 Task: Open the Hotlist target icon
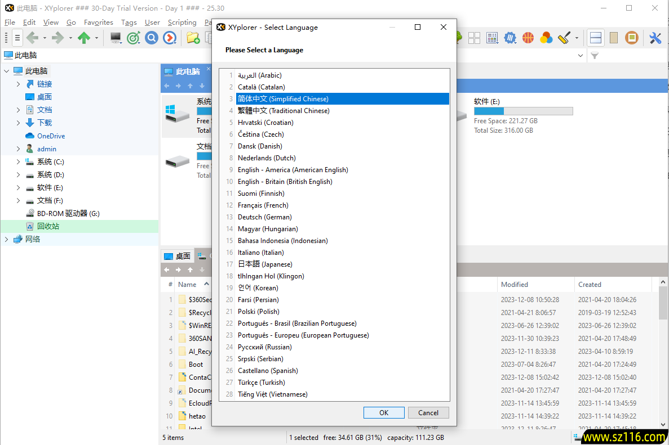click(x=133, y=38)
